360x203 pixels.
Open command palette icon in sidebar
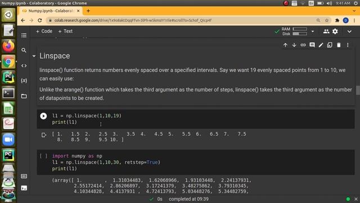[24, 176]
